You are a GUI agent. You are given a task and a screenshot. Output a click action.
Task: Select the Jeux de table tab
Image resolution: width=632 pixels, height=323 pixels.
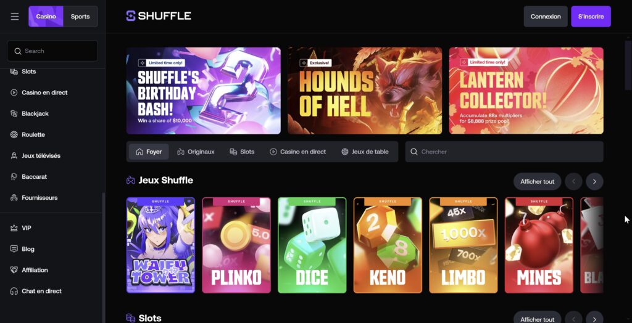365,152
